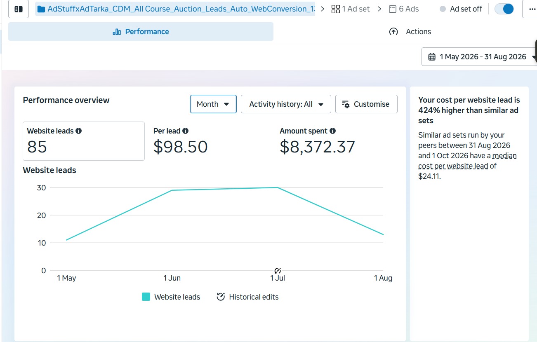Open the 1 May 2026 - 31 Aug 2026 date picker
537x342 pixels.
pos(479,57)
